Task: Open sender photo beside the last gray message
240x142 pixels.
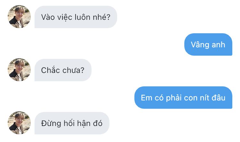Action: point(19,123)
